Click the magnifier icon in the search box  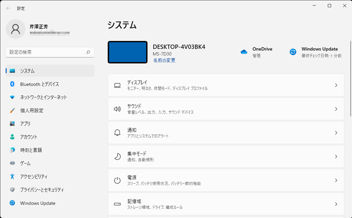click(x=88, y=52)
